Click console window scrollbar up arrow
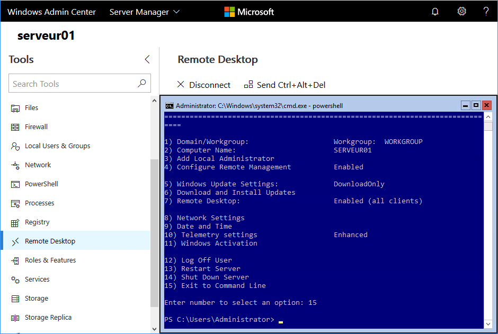498x334 pixels. 488,117
